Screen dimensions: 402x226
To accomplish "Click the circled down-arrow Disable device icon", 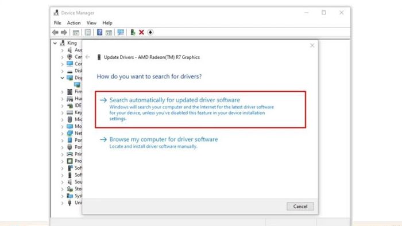I will click(x=150, y=32).
